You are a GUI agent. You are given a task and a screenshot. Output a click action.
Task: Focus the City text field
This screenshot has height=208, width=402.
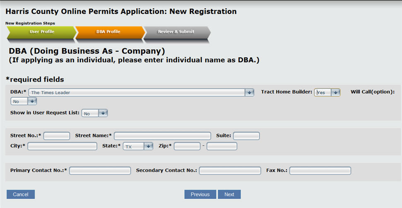[x=62, y=146]
